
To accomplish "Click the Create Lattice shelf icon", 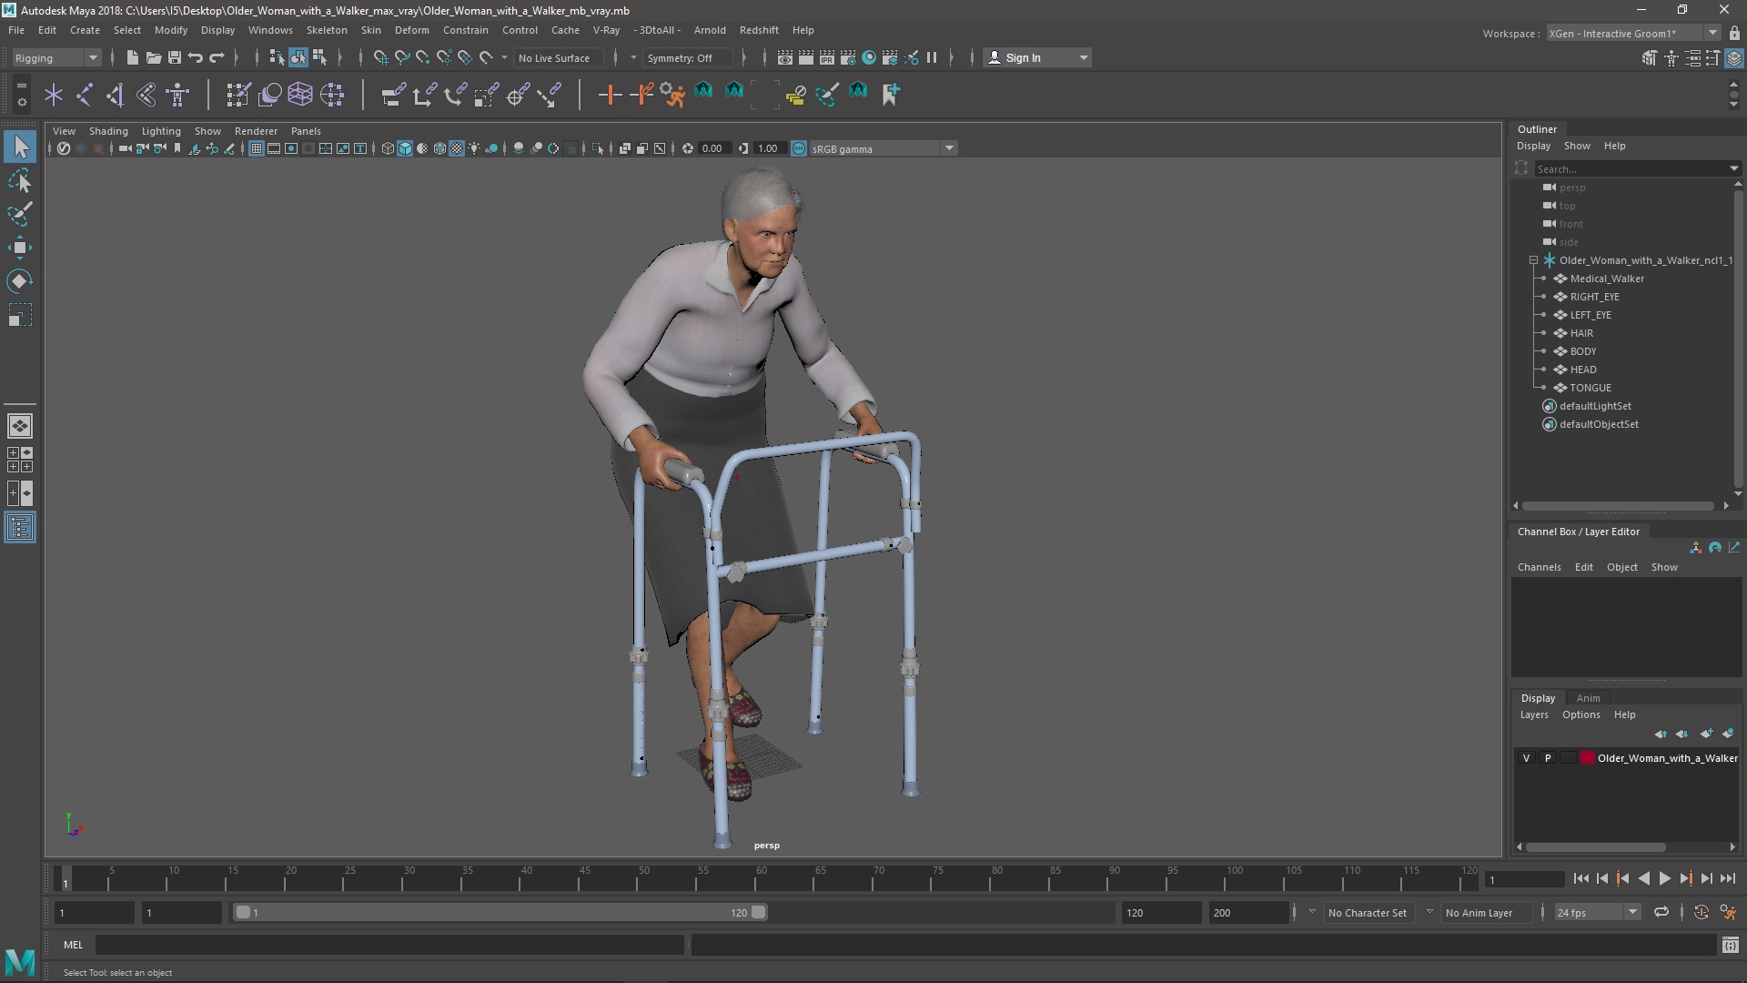I will point(299,94).
